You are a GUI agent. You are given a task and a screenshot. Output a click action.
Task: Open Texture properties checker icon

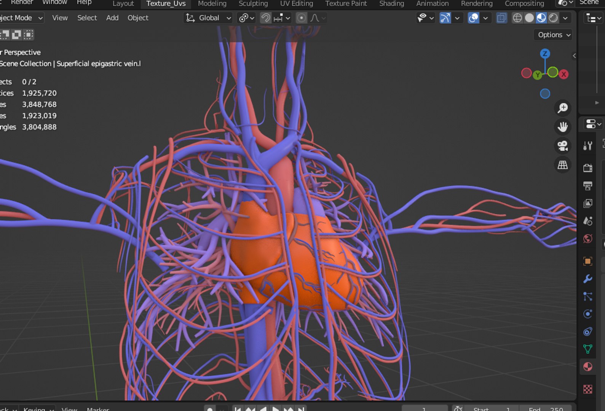coord(587,389)
